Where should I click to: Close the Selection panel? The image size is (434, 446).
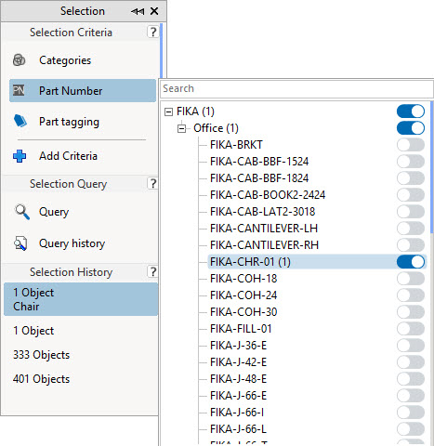pos(154,11)
